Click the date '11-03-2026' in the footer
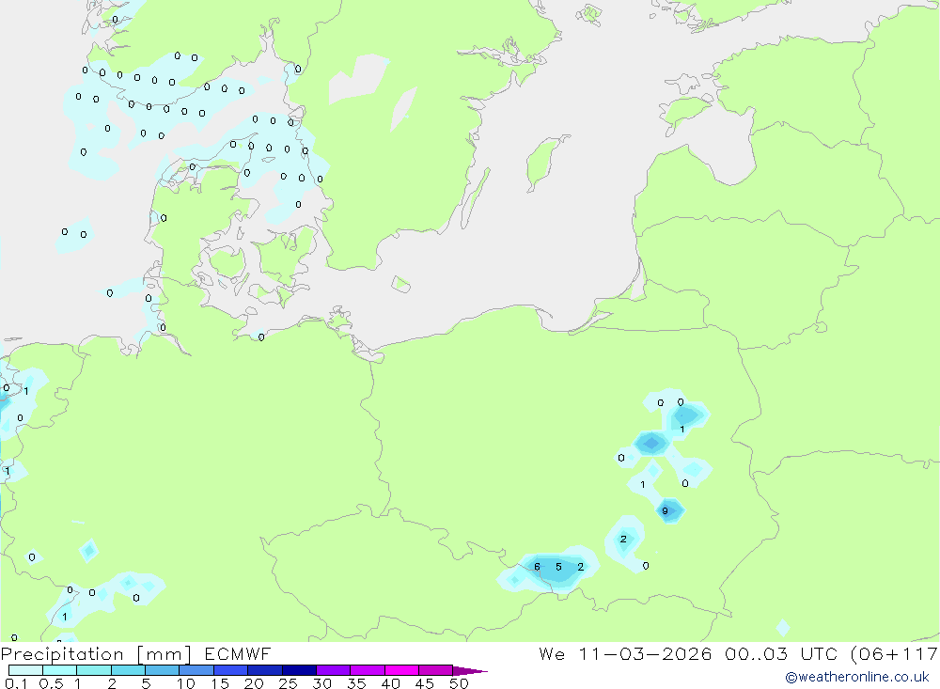The width and height of the screenshot is (940, 689). click(645, 654)
